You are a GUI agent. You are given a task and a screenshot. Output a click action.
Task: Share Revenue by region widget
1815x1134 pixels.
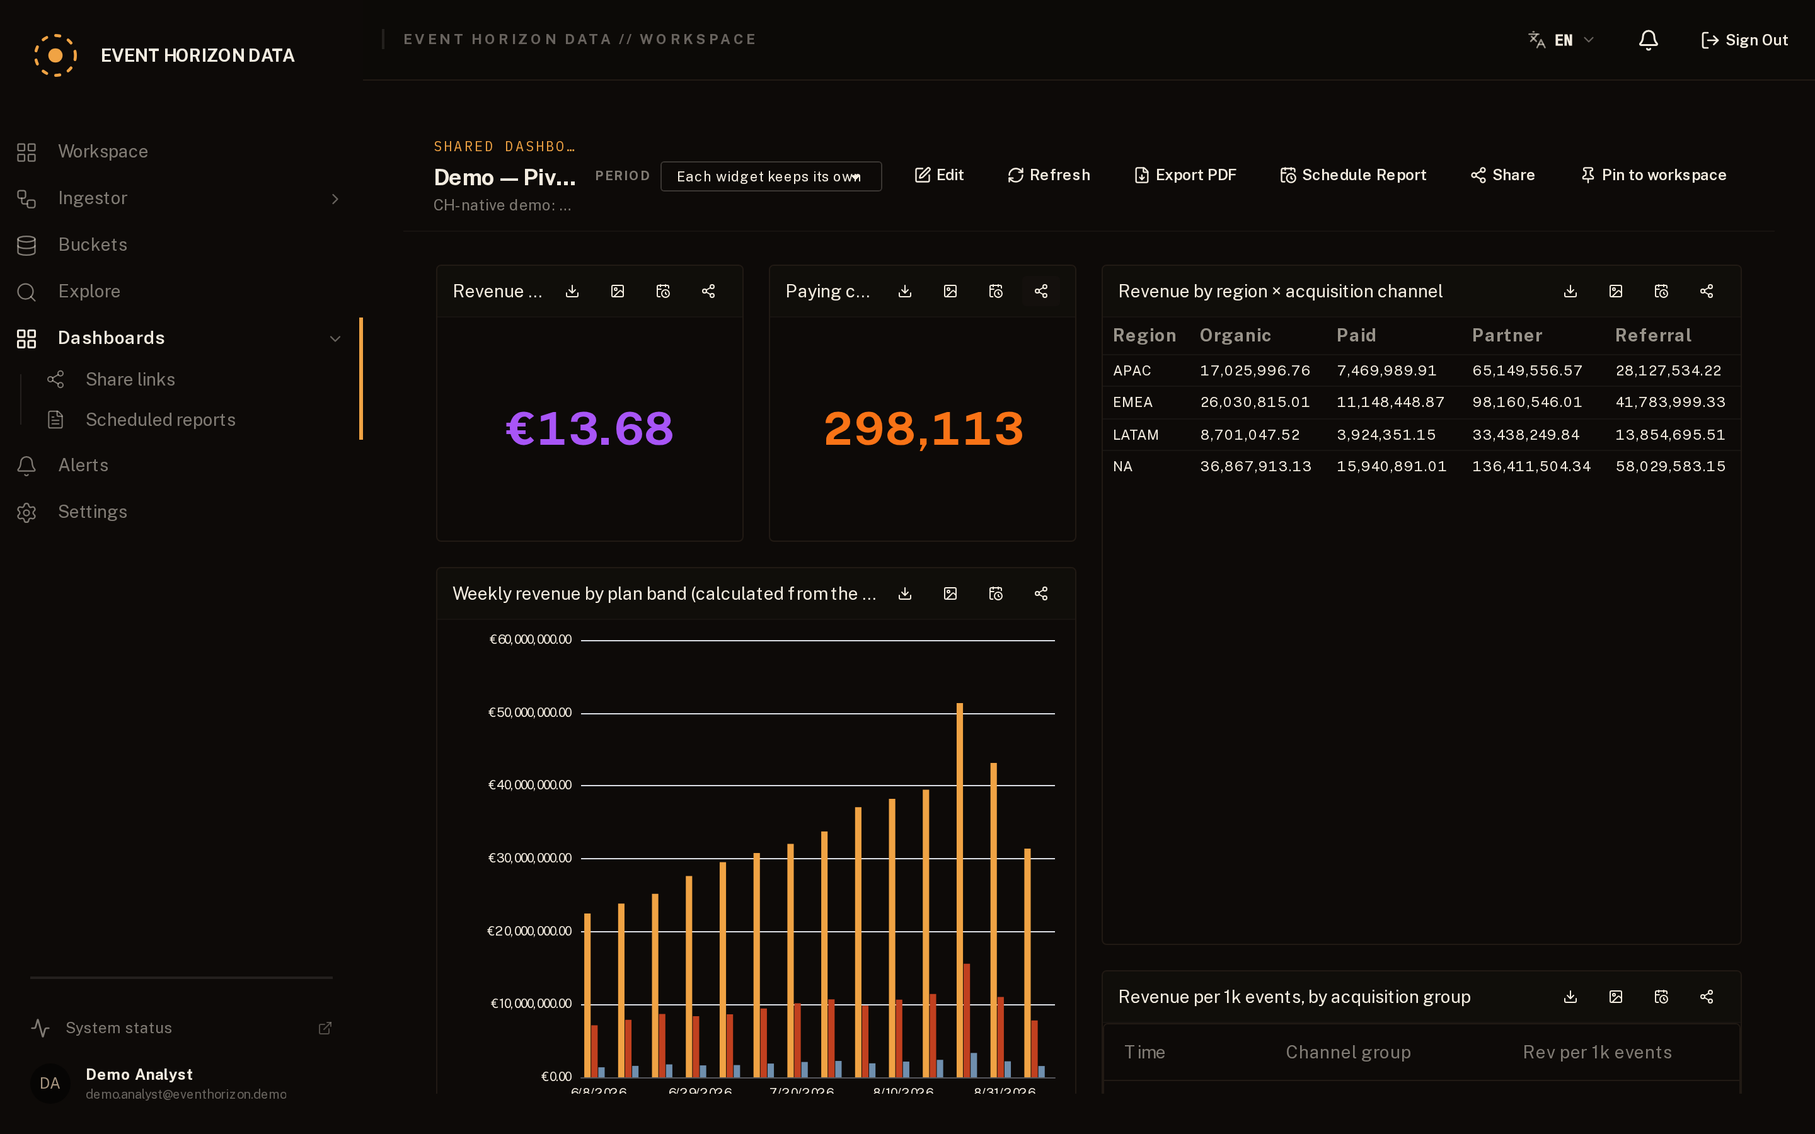click(x=1706, y=291)
